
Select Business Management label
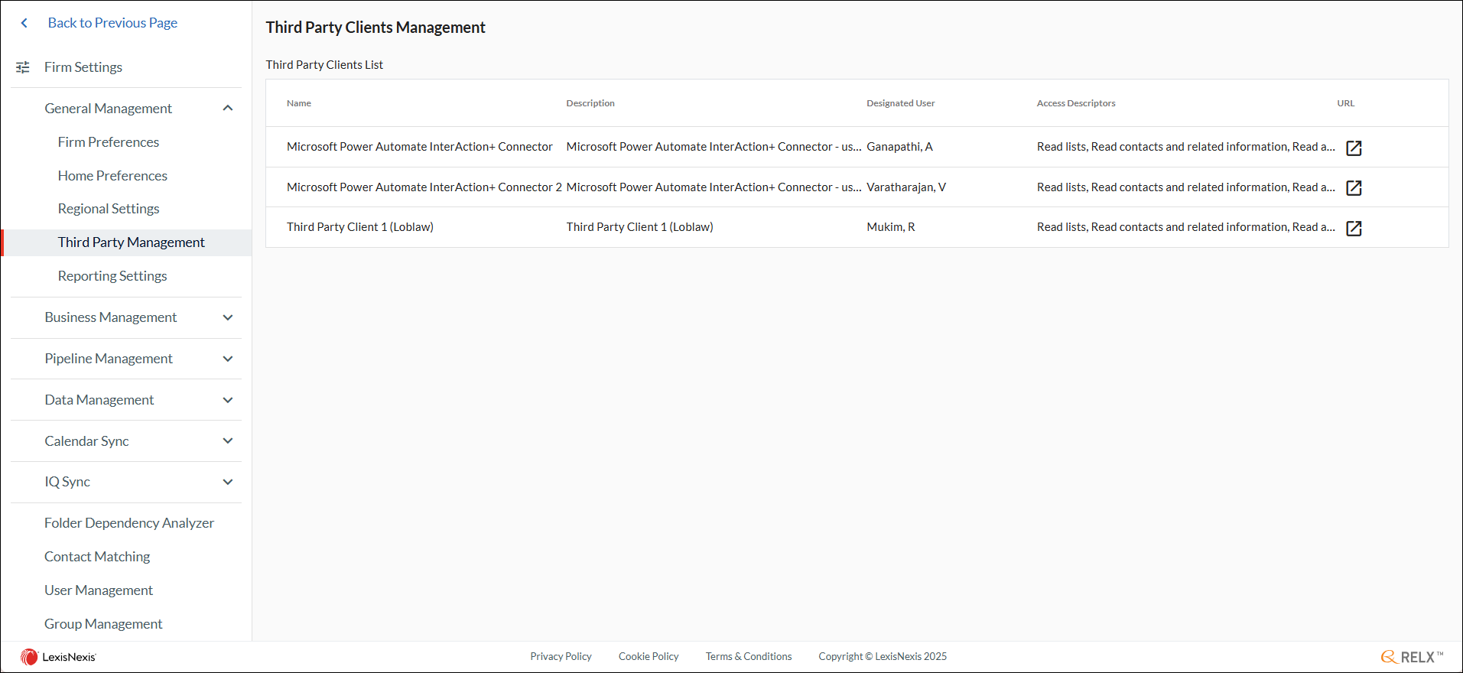[x=111, y=317]
